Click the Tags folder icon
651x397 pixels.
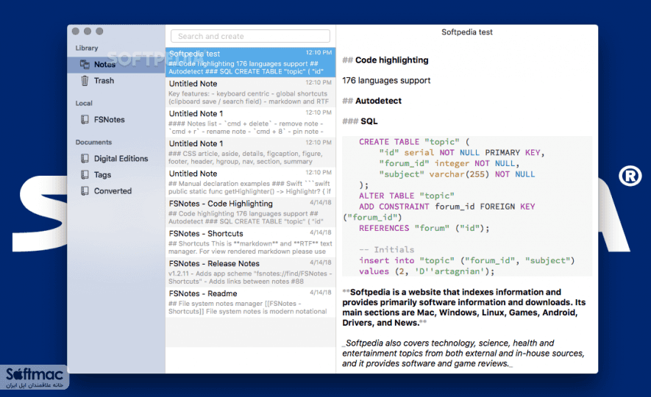tap(85, 175)
